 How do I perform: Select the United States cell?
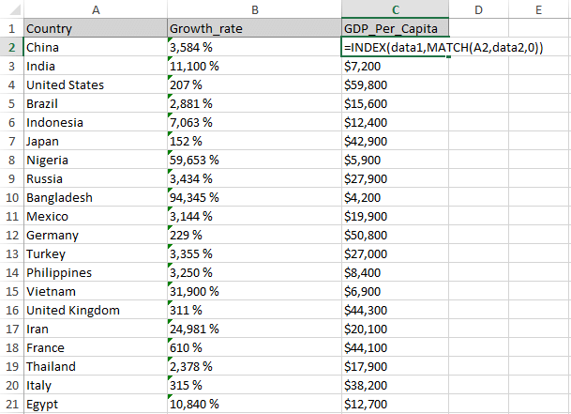tap(96, 84)
